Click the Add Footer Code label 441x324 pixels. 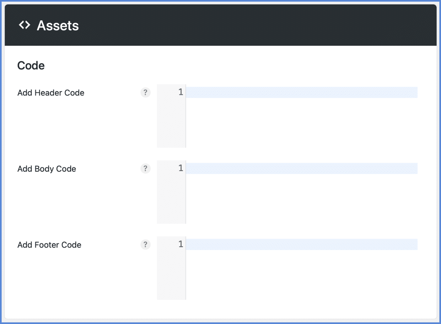click(x=49, y=245)
